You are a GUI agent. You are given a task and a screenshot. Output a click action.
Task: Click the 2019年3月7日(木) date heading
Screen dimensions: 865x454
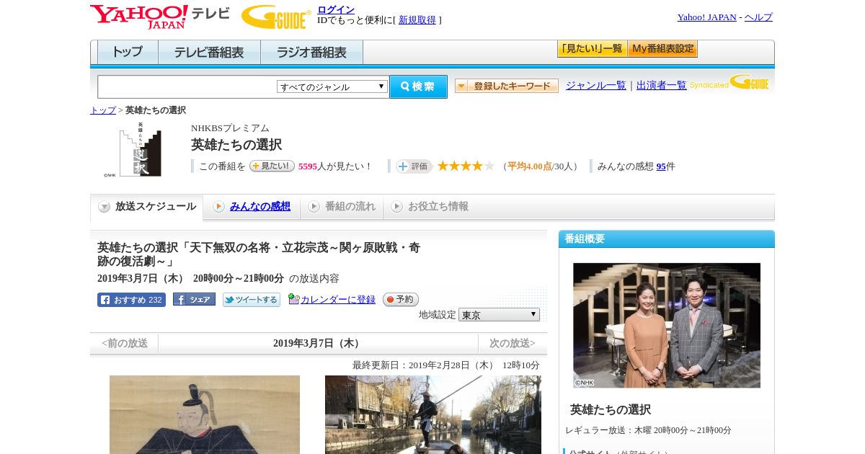coord(318,343)
